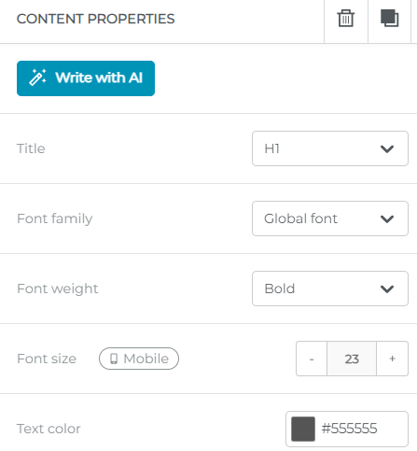
Task: Toggle the Mobile font size option
Action: 139,359
